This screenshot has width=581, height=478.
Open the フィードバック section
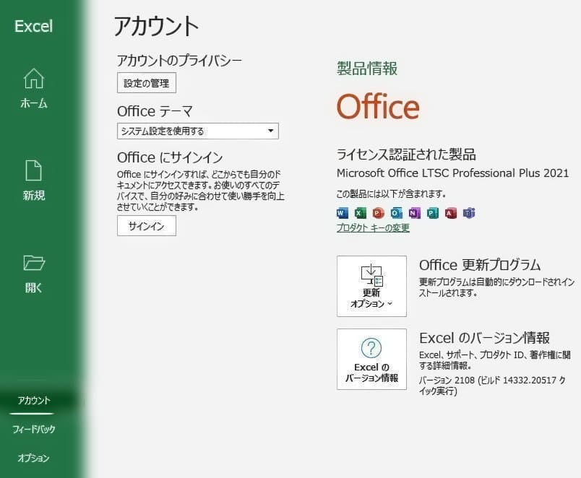click(x=33, y=429)
